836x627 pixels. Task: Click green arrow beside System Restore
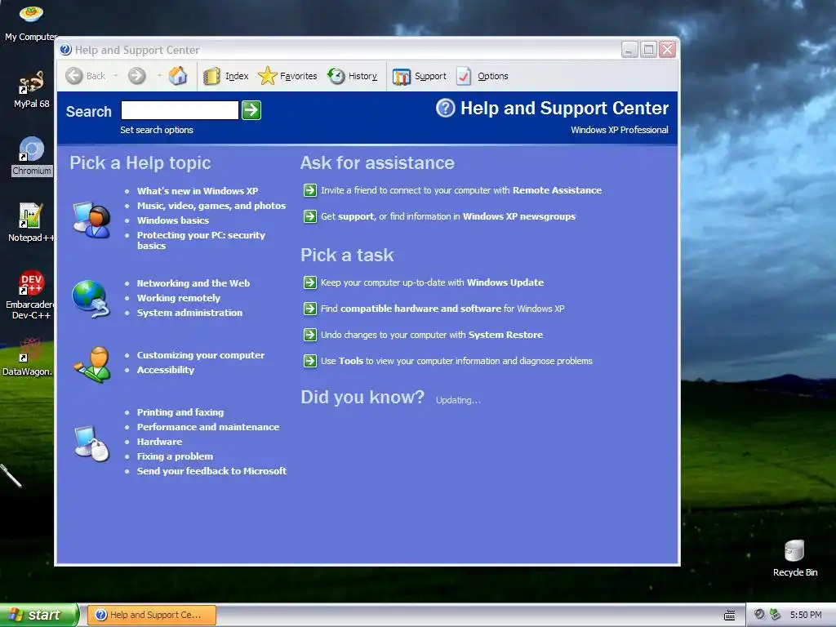tap(310, 335)
